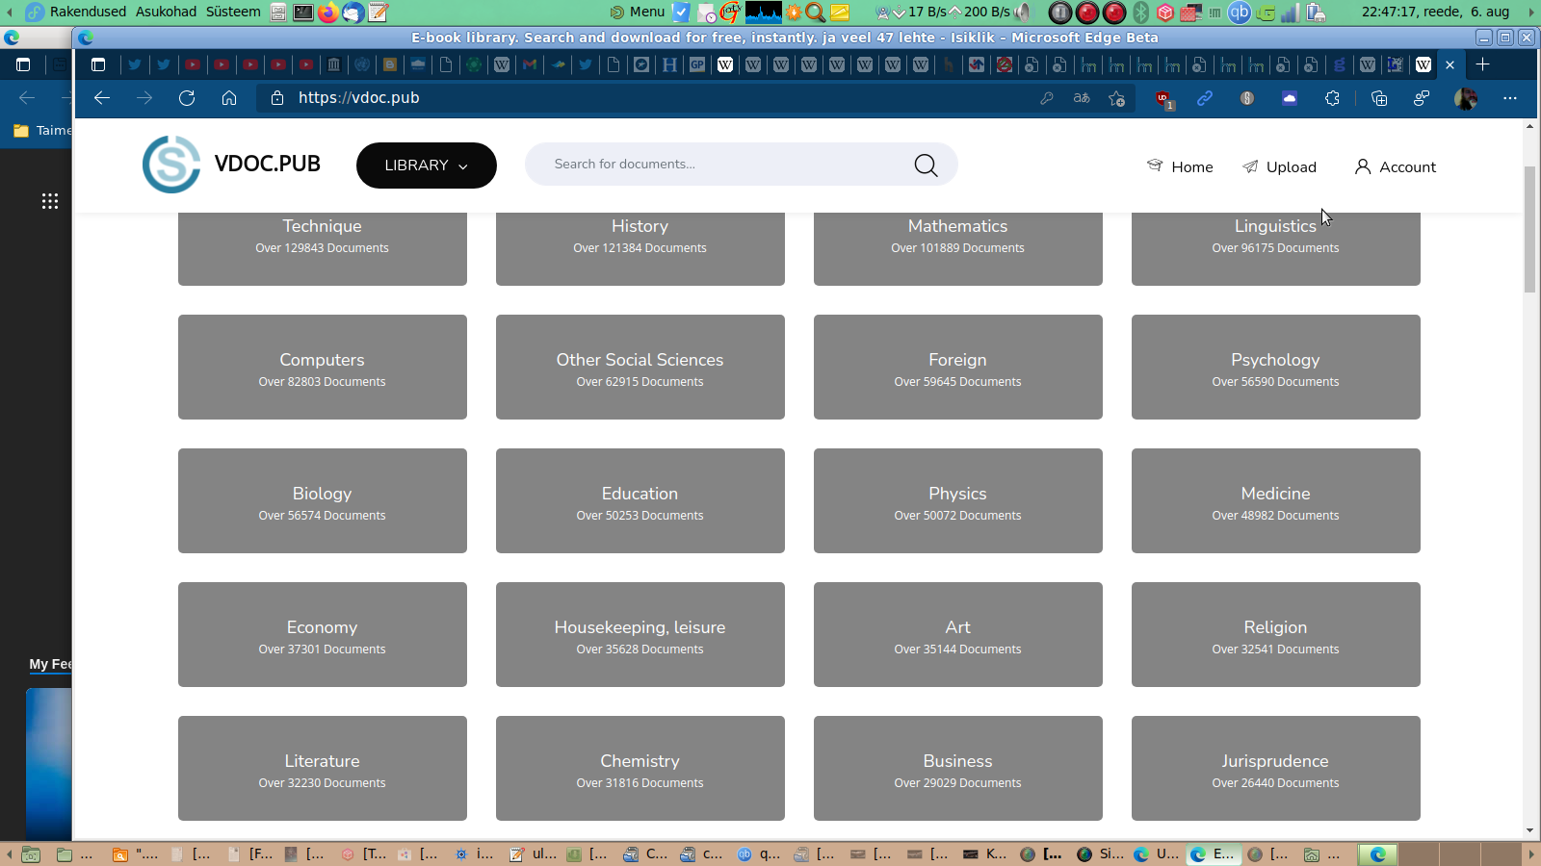Add this page to favorites
Viewport: 1541px width, 866px height.
(1117, 98)
